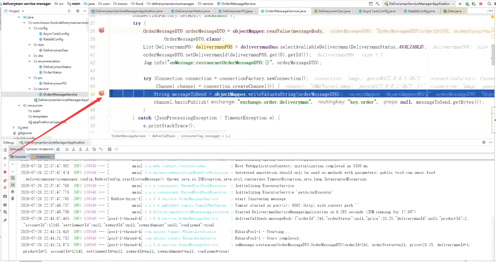Expand the dto folder
This screenshot has height=262, width=496.
30,56
